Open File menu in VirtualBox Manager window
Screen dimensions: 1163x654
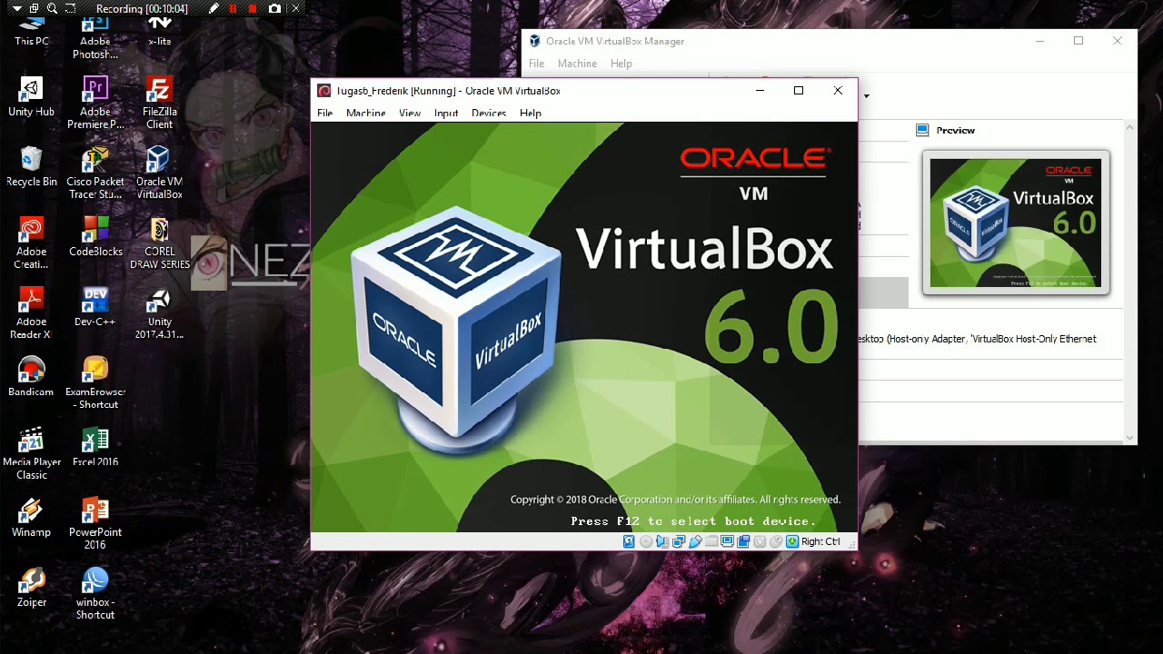pos(537,64)
